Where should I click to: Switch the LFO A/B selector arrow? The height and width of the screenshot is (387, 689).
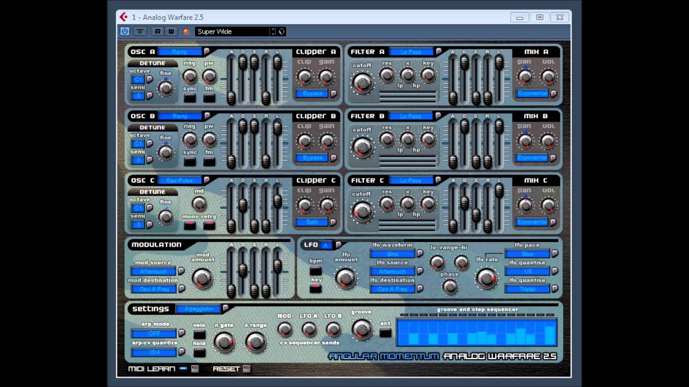coord(338,245)
